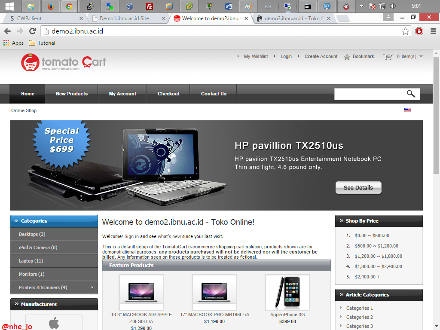Click the HP pavillion TX2510us banner title
Screen dimensions: 440x330
tap(289, 146)
